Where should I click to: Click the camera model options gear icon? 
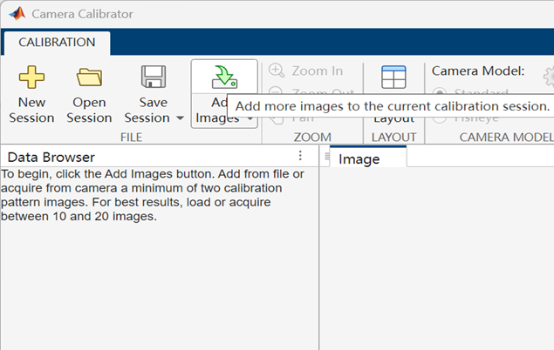(549, 77)
